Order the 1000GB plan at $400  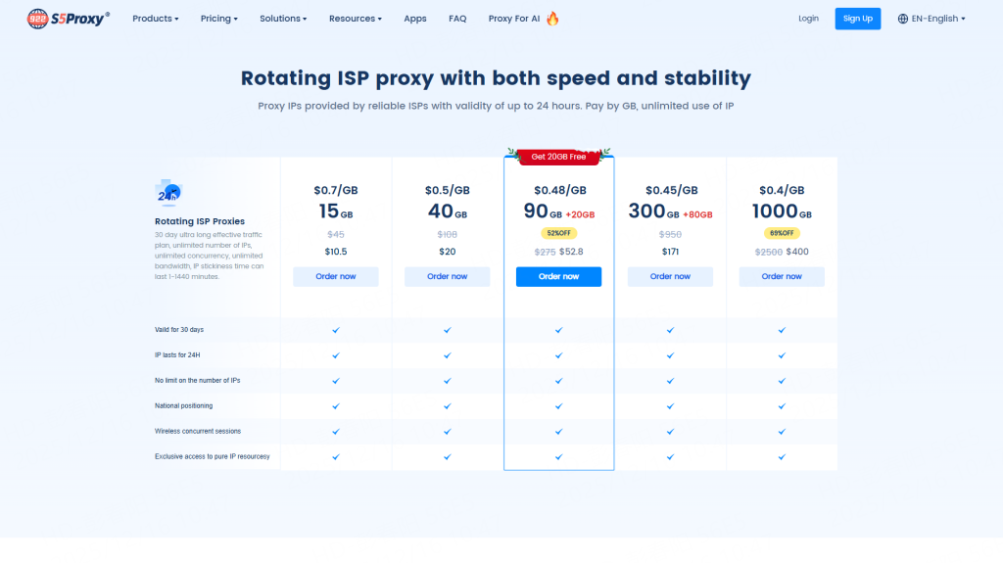[x=782, y=276]
